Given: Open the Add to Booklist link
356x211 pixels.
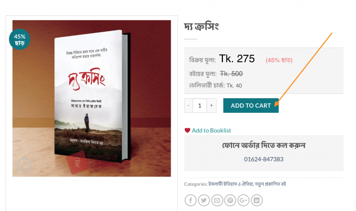Looking at the screenshot, I should [211, 130].
